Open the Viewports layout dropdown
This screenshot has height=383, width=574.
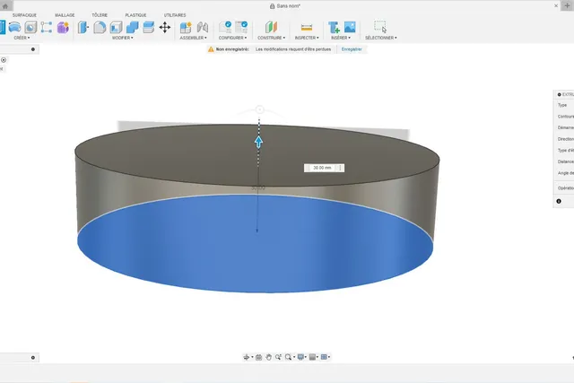pos(326,357)
